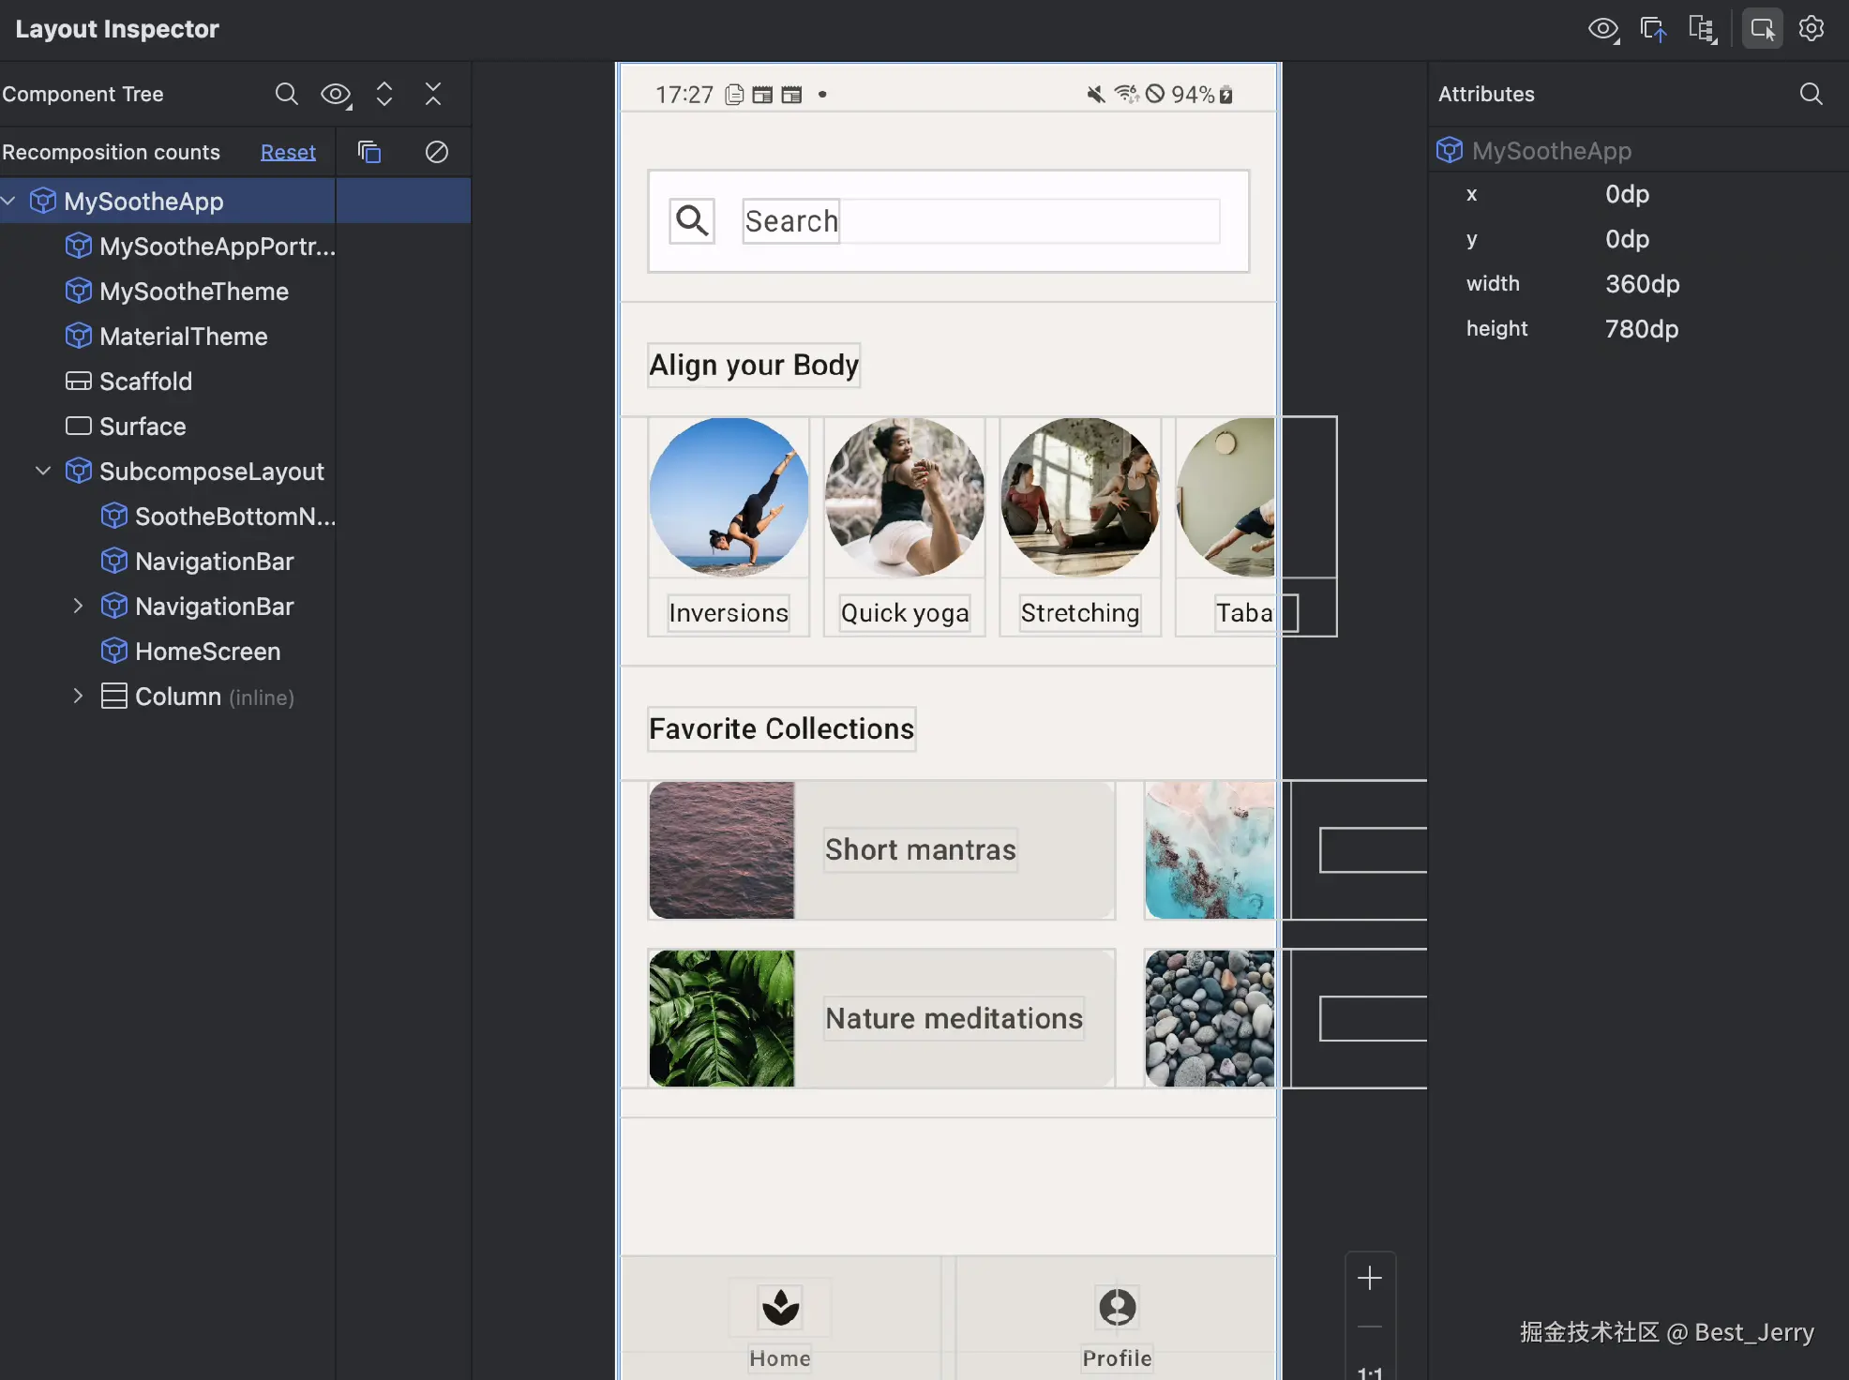Click the zoom in plus button
This screenshot has height=1380, width=1849.
1369,1278
